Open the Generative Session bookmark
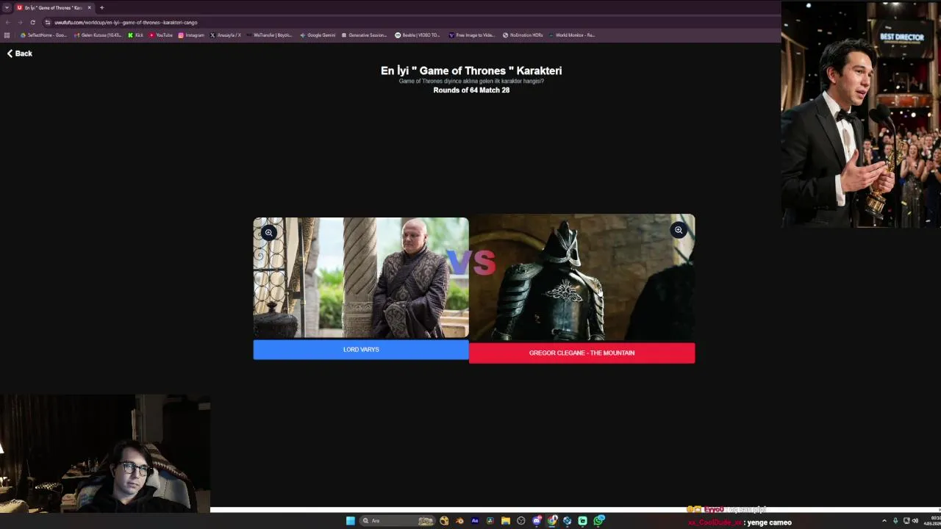The height and width of the screenshot is (529, 941). pyautogui.click(x=364, y=35)
